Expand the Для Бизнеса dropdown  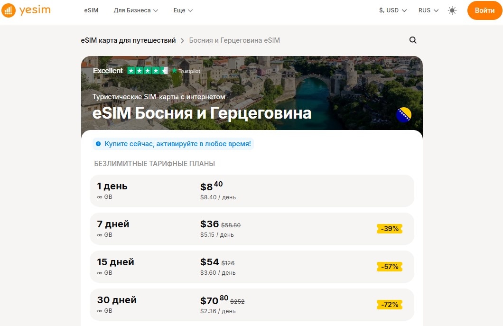tap(136, 10)
